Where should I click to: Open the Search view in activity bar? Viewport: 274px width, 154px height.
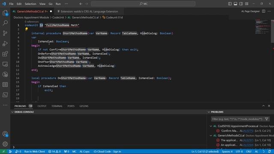pyautogui.click(x=5, y=23)
